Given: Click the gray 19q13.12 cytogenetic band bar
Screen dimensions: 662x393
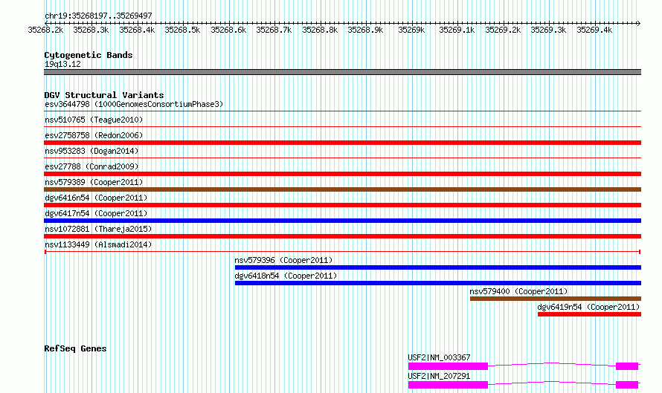Looking at the screenshot, I should tap(342, 72).
